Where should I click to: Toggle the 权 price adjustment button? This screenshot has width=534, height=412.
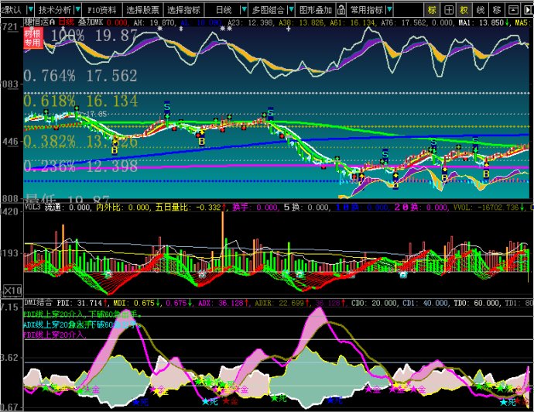pyautogui.click(x=464, y=10)
